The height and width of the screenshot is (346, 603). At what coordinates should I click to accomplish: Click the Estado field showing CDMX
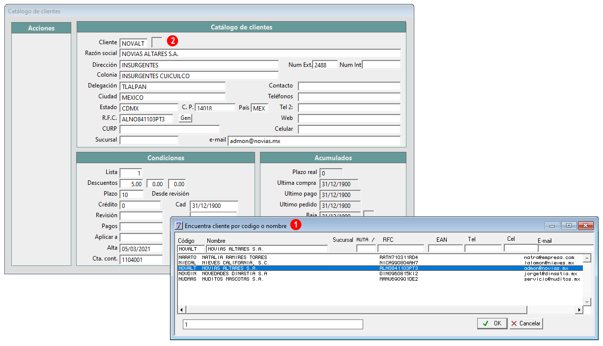[149, 108]
